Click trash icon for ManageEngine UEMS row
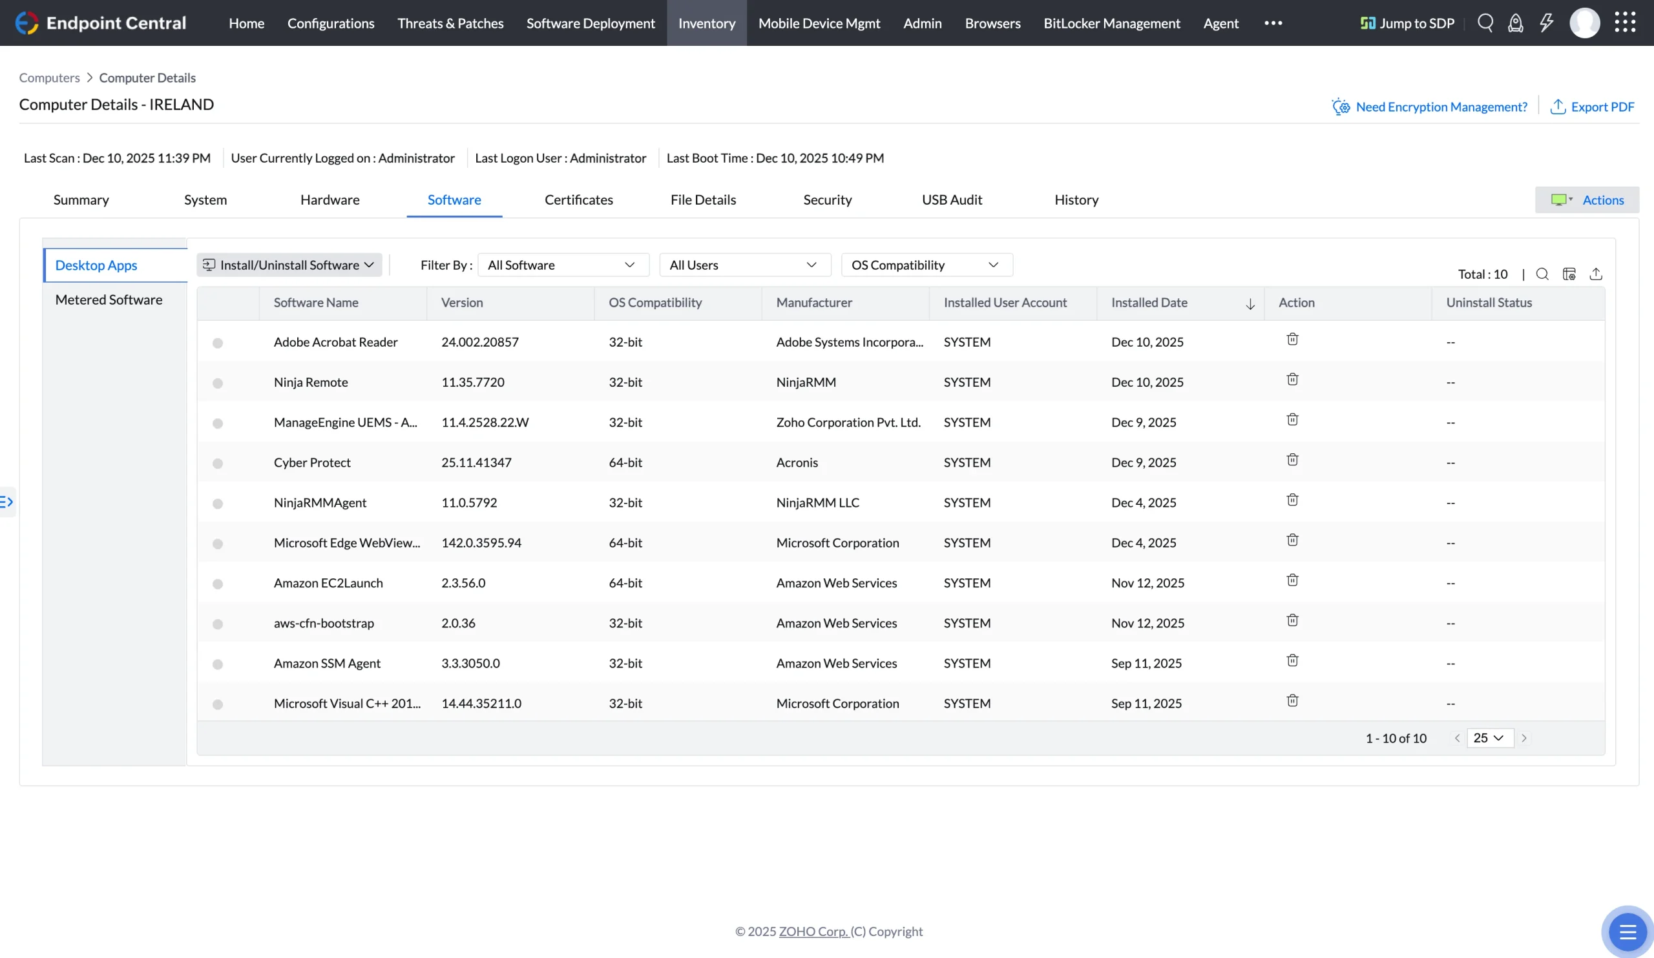The height and width of the screenshot is (958, 1654). [1292, 420]
